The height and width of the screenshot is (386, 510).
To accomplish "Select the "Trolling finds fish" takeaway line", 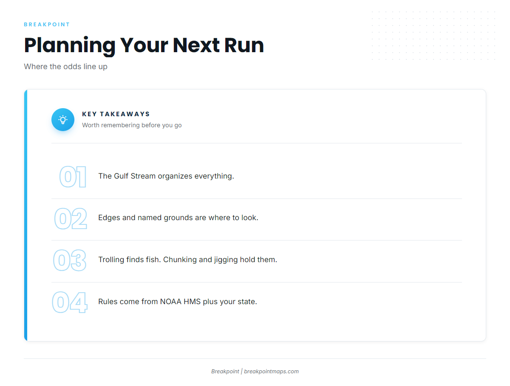I will [x=187, y=260].
